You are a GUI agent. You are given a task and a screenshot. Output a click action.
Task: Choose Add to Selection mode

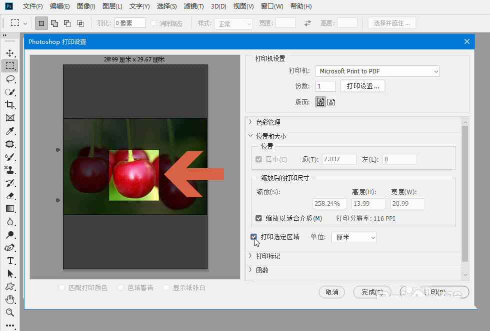(54, 23)
